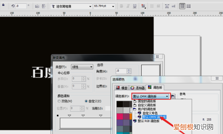Screen dimensions: 223x134
Task: Select horizontal text direction icon
Action: [x=182, y=6]
